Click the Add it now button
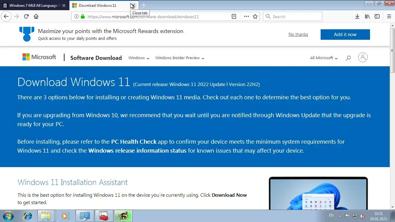This screenshot has width=395, height=222. pyautogui.click(x=345, y=35)
